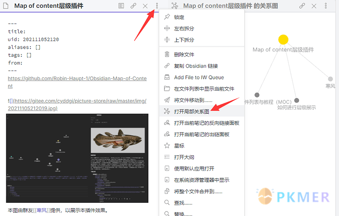Click the embedded dark screenshot image
This screenshot has width=339, height=216.
pyautogui.click(x=77, y=158)
